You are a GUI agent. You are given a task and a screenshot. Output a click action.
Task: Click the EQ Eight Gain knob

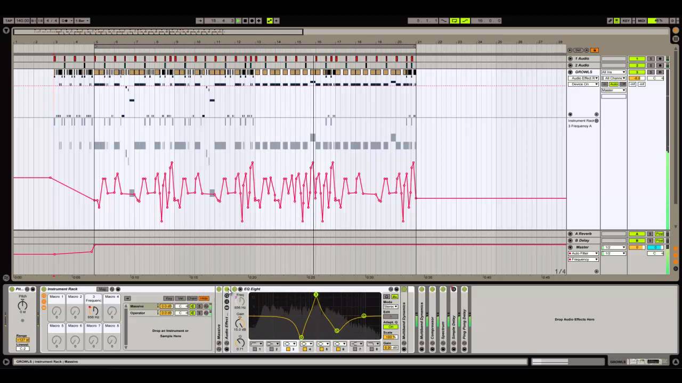pyautogui.click(x=240, y=323)
